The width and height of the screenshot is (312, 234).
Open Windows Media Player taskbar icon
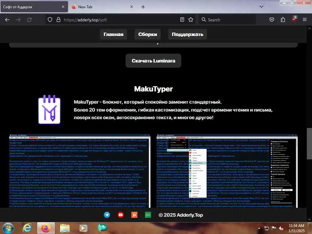pos(83,228)
